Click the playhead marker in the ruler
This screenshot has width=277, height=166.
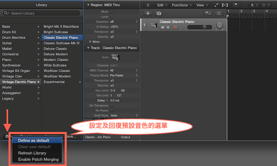228,17
